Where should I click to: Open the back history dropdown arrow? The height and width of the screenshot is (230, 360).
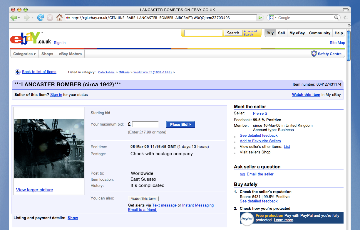(x=19, y=18)
